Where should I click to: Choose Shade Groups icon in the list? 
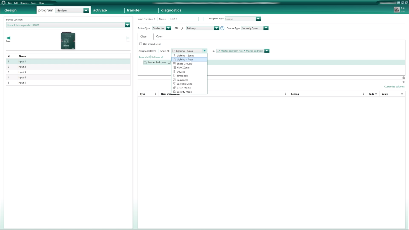[174, 64]
